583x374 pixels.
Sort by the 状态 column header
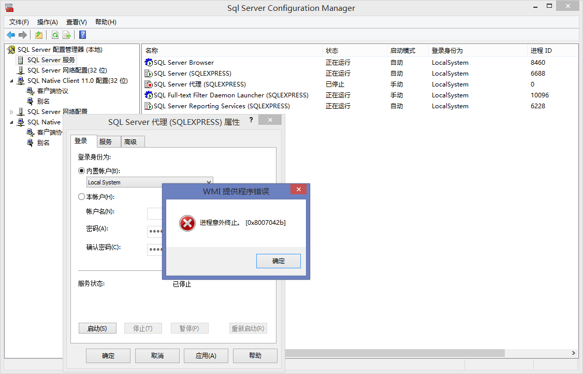pyautogui.click(x=354, y=51)
